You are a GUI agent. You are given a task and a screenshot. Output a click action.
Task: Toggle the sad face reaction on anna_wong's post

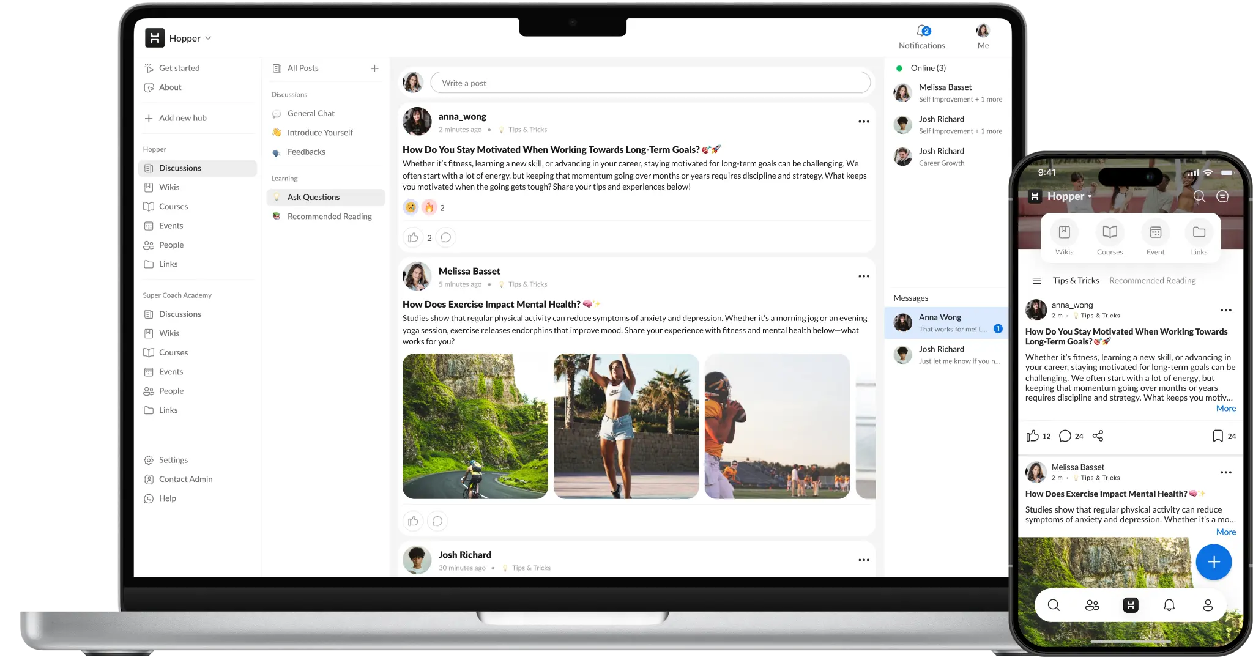click(411, 208)
